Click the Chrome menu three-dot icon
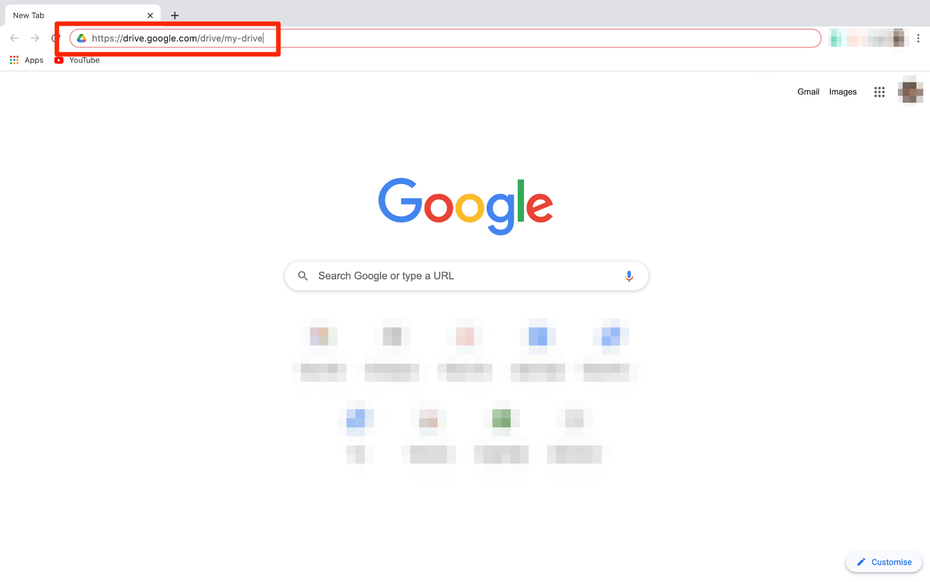The image size is (930, 582). 919,38
